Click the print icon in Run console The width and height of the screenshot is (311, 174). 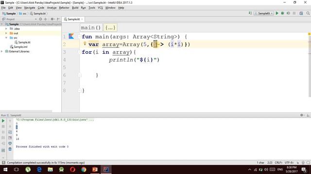pyautogui.click(x=10, y=144)
